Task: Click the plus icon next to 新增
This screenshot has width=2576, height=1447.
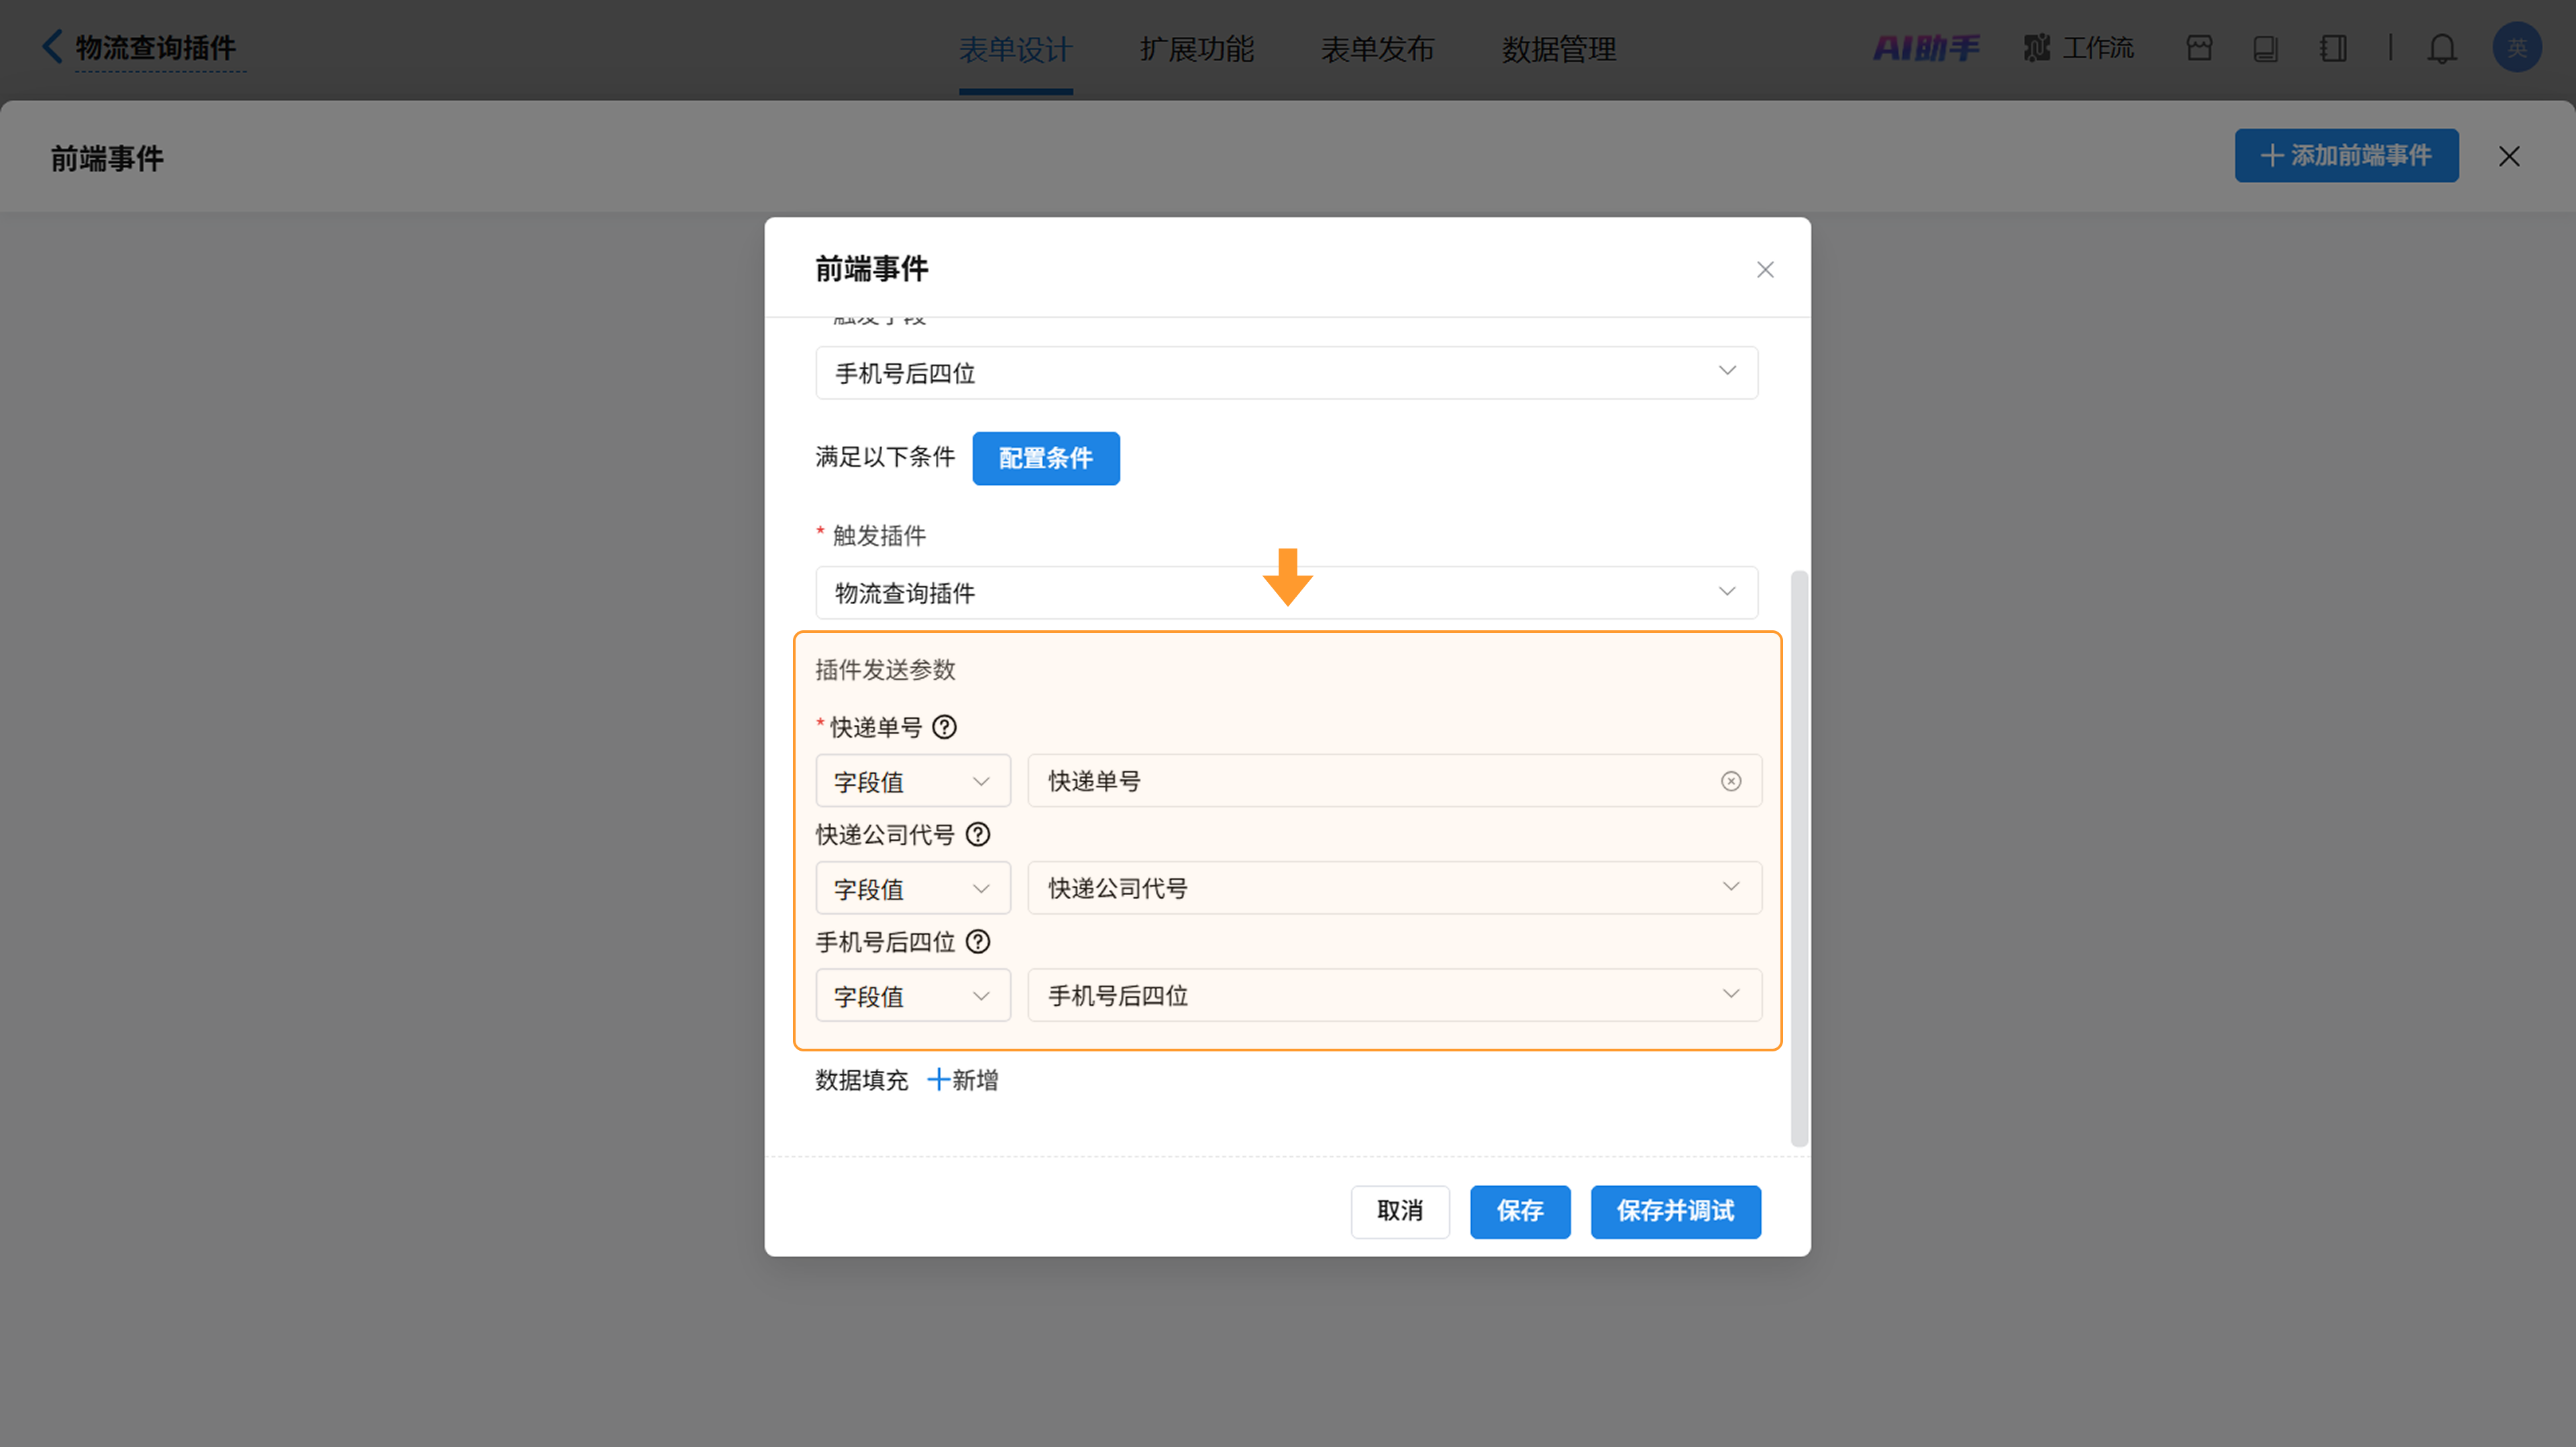Action: (938, 1080)
